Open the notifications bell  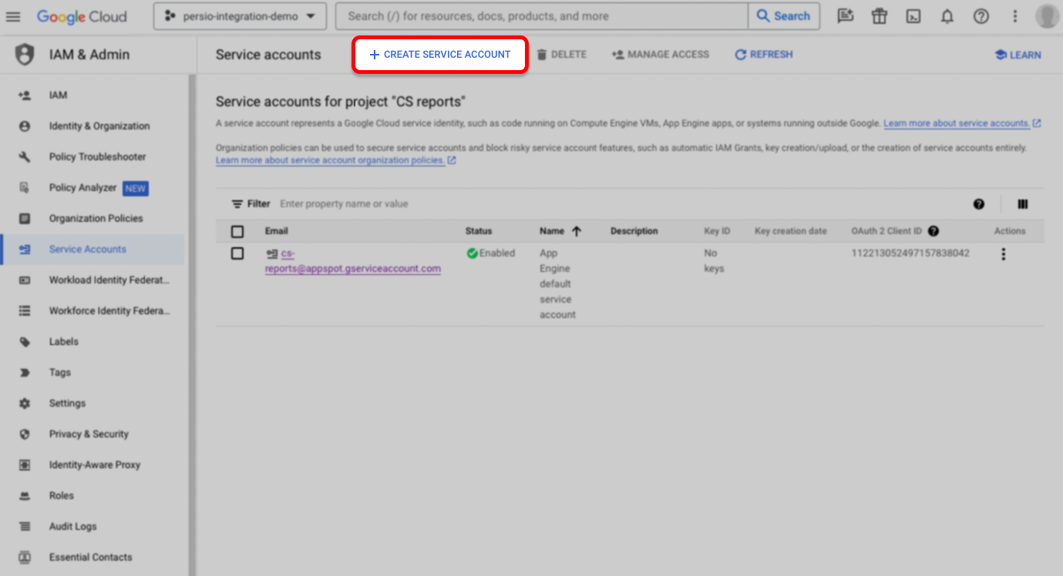(x=947, y=16)
